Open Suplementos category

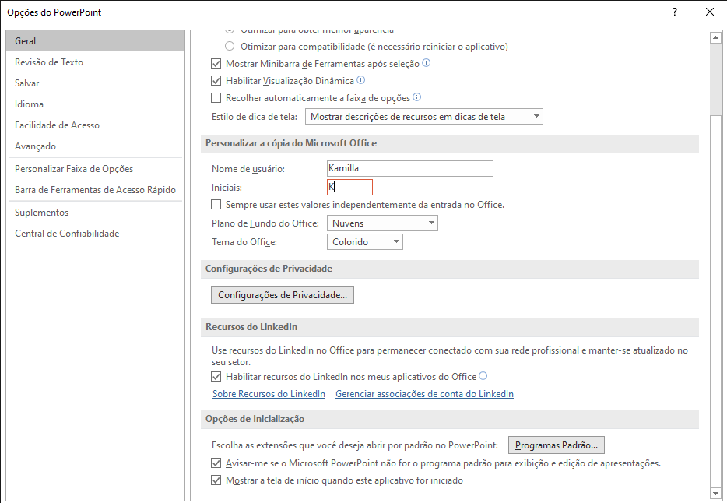click(x=95, y=213)
